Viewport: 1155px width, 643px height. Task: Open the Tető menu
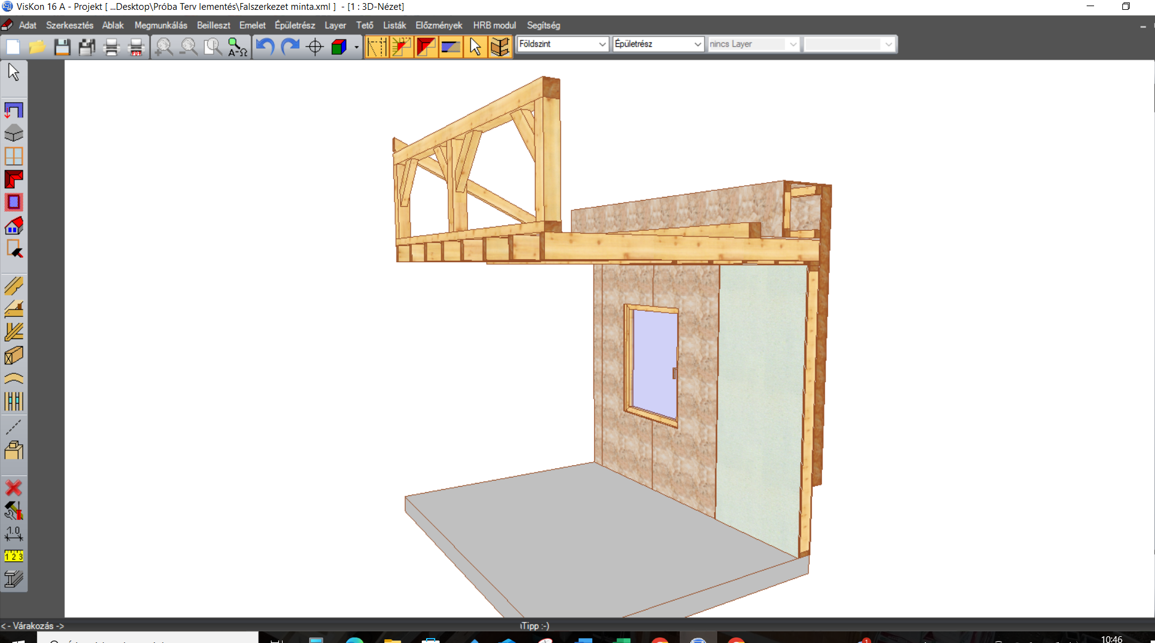(x=364, y=25)
